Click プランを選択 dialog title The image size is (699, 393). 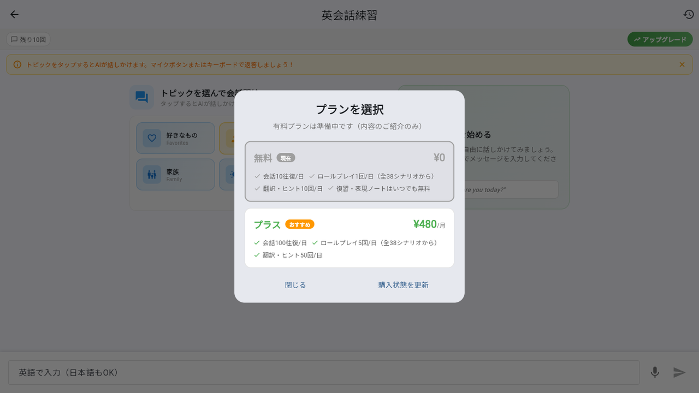point(349,109)
